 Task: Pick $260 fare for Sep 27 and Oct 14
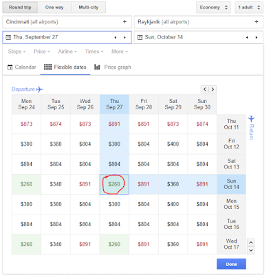[114, 184]
